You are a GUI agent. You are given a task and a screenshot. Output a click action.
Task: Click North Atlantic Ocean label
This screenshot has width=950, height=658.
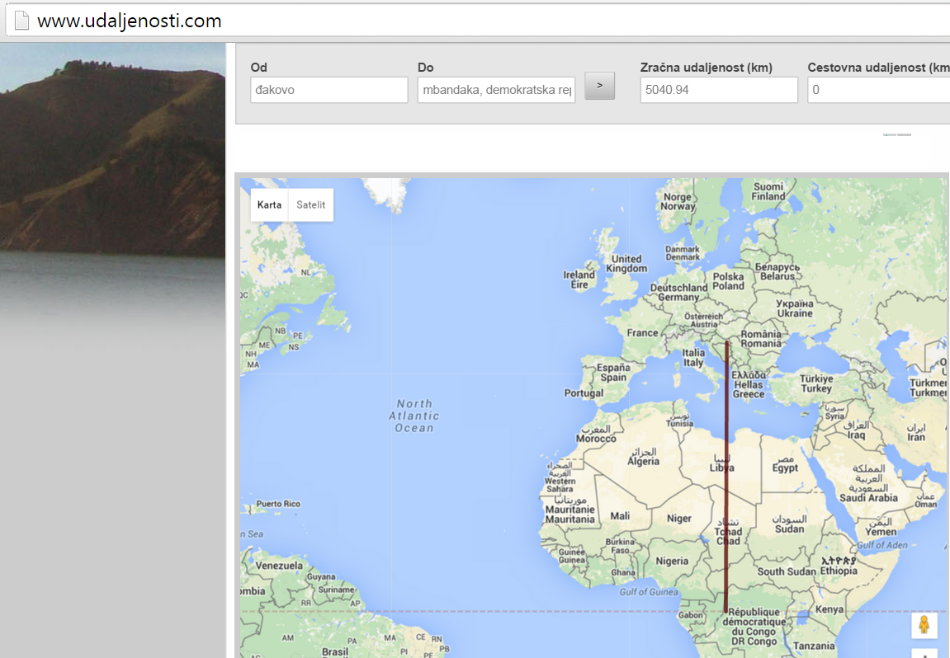click(x=414, y=416)
